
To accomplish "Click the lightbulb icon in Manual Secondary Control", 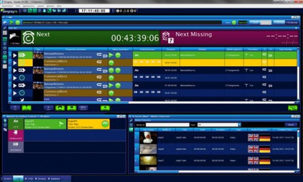I will coord(5,121).
